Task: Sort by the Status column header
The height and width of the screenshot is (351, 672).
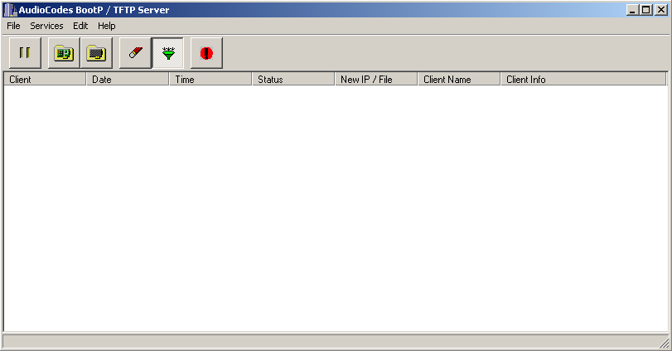Action: coord(293,80)
